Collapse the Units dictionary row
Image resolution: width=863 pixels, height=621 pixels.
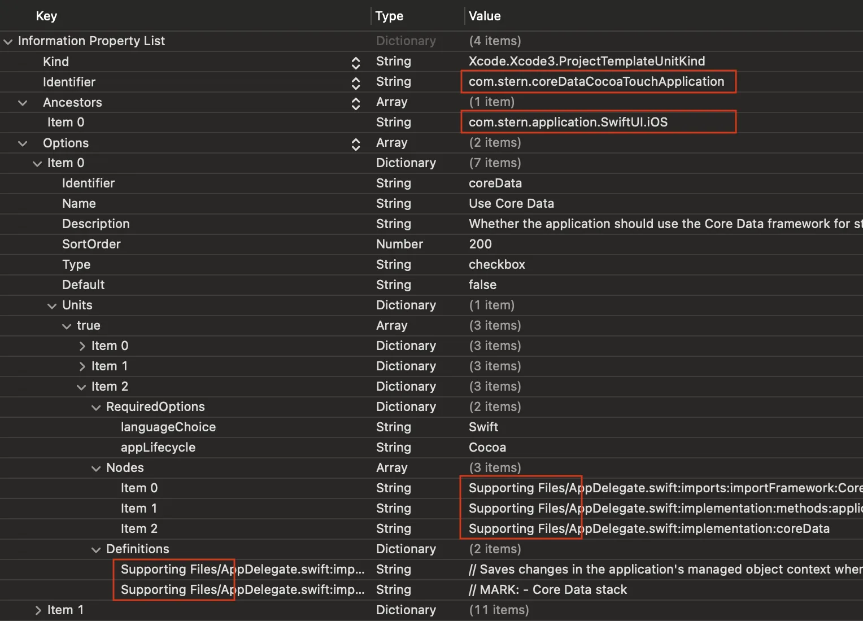click(52, 306)
